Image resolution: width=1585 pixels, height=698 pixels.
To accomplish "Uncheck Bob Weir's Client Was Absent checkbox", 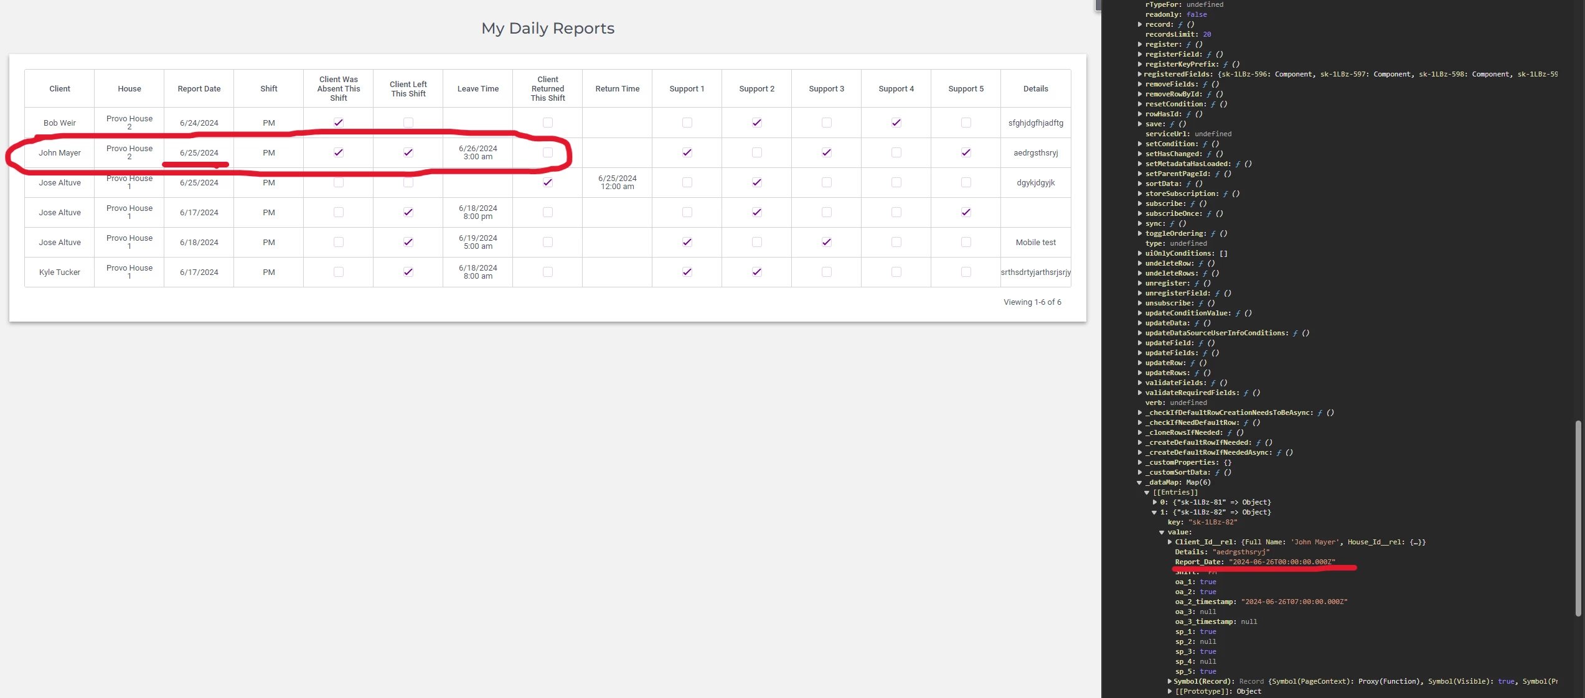I will (338, 123).
